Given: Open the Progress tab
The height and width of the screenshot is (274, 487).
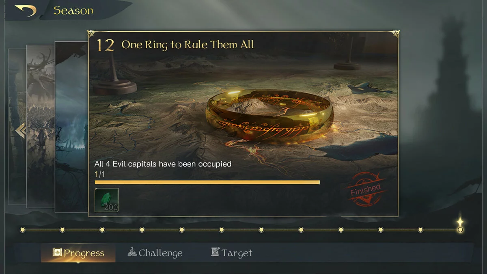Looking at the screenshot, I should click(78, 253).
